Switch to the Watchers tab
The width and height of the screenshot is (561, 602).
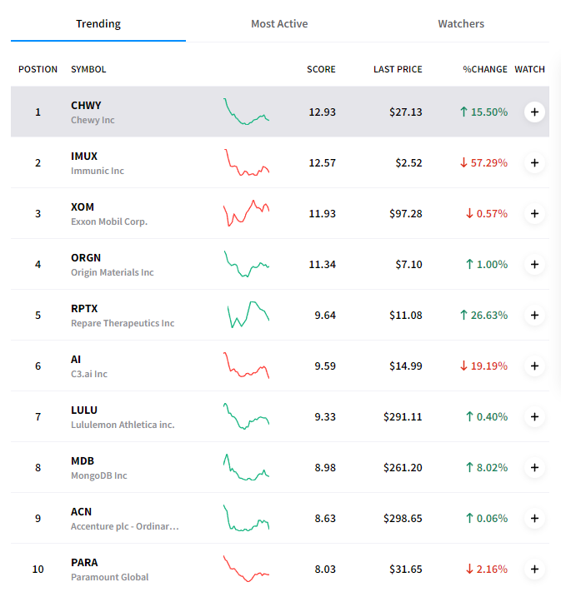tap(461, 24)
